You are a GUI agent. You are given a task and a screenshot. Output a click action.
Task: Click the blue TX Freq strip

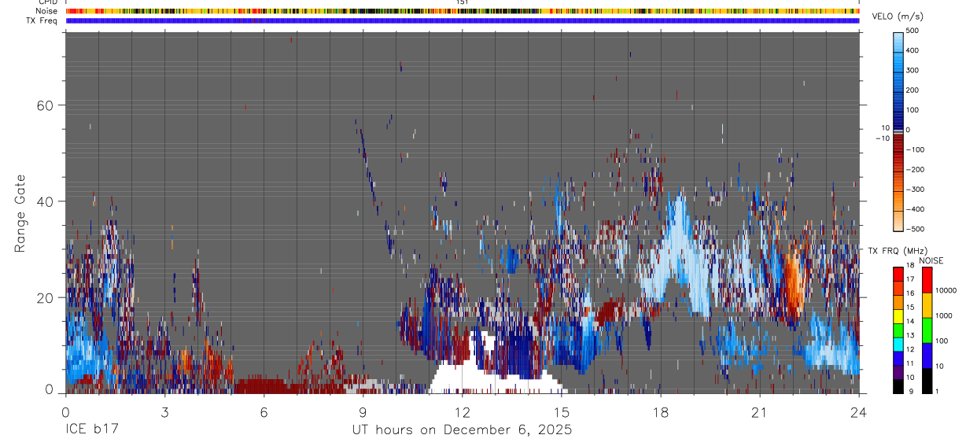(x=463, y=20)
